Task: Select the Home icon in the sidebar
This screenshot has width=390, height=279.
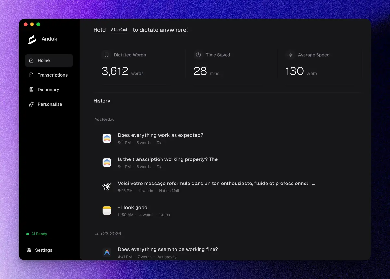Action: tap(31, 60)
